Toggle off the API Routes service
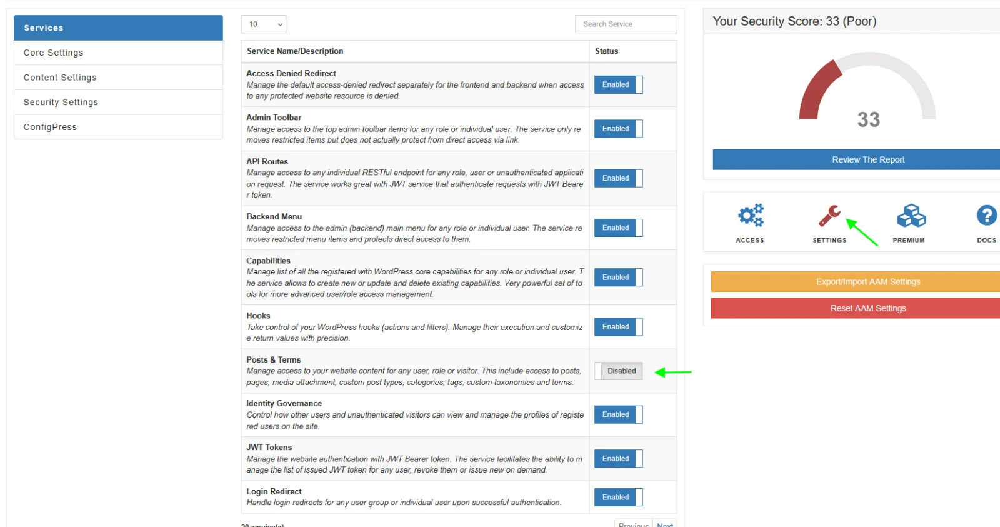Viewport: 1000px width, 527px height. click(617, 178)
